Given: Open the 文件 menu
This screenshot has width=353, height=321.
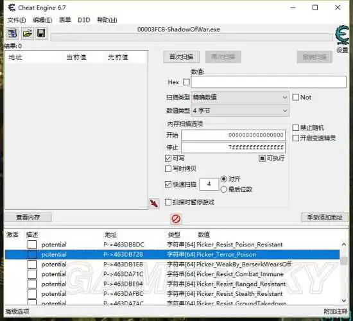Looking at the screenshot, I should pyautogui.click(x=17, y=21).
